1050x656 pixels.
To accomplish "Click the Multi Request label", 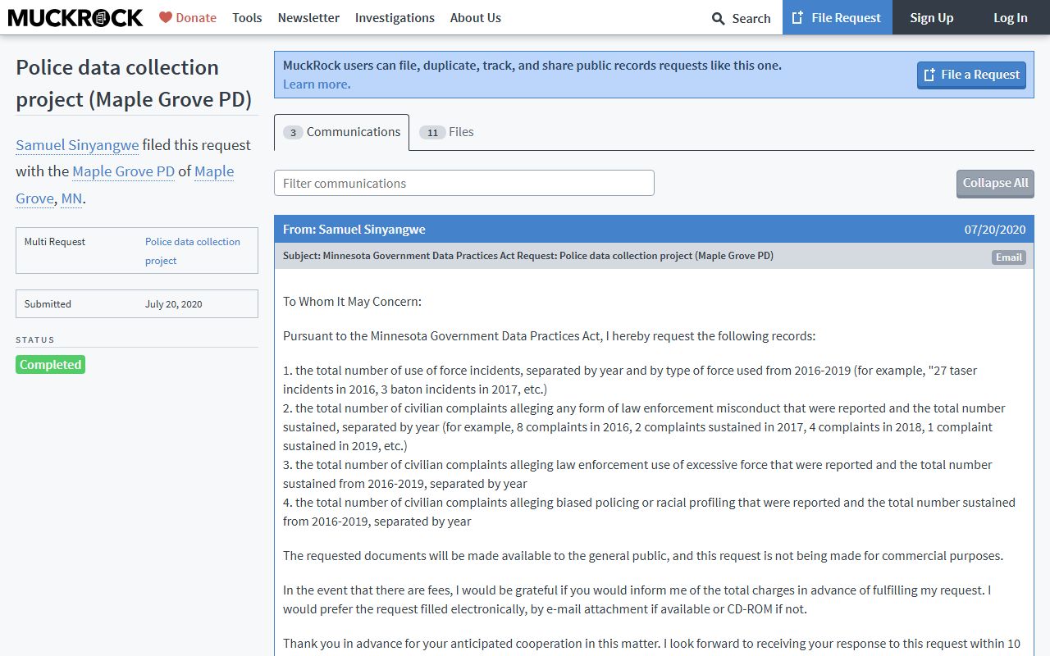I will pyautogui.click(x=55, y=242).
